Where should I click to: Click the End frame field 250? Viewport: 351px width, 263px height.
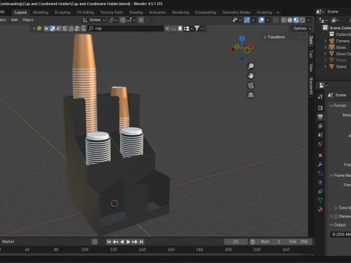click(298, 242)
